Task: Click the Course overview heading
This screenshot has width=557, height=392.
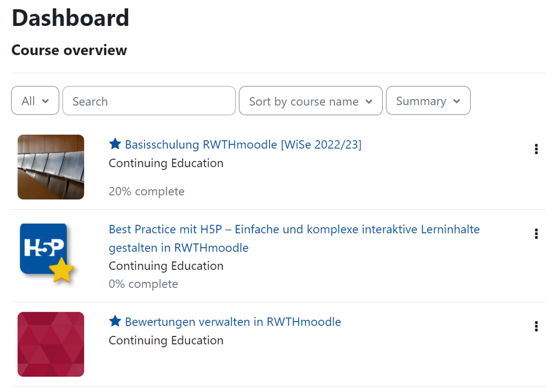Action: tap(69, 50)
